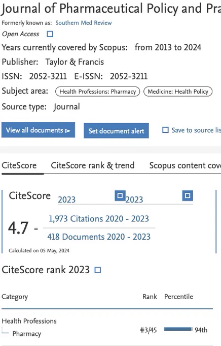221x346 pixels.
Task: Click info icon next to CiteScore rank 2023
Action: pyautogui.click(x=98, y=270)
